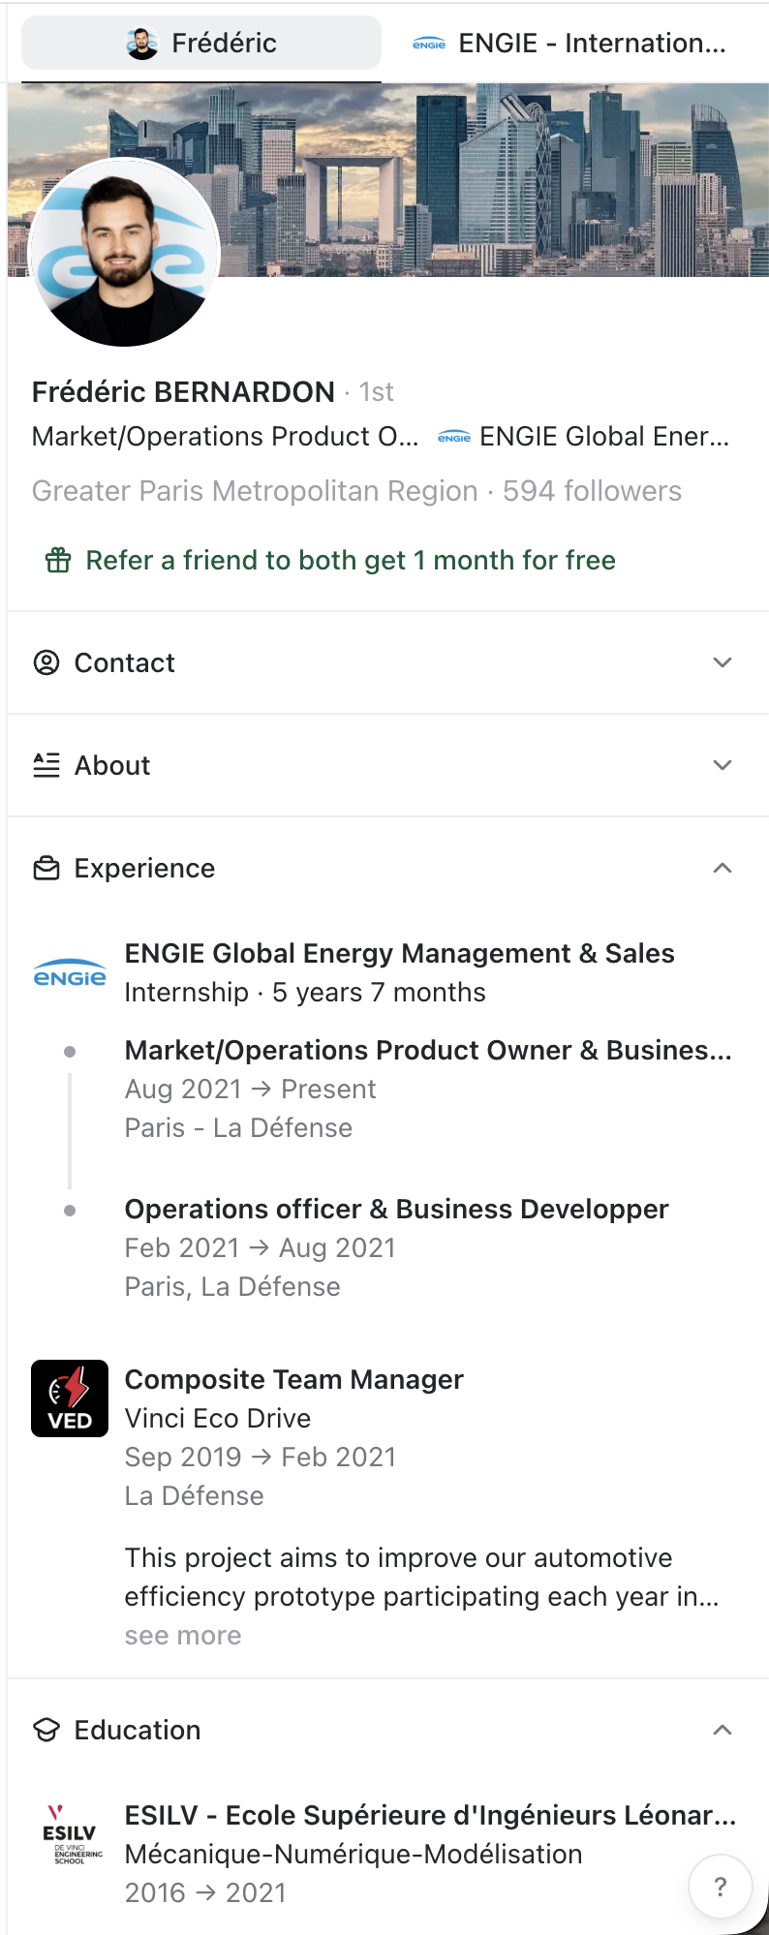The width and height of the screenshot is (769, 1935).
Task: Click the 594 followers text
Action: tap(592, 491)
